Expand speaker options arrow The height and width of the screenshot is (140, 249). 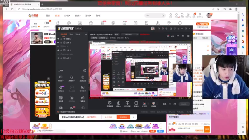tap(157, 104)
